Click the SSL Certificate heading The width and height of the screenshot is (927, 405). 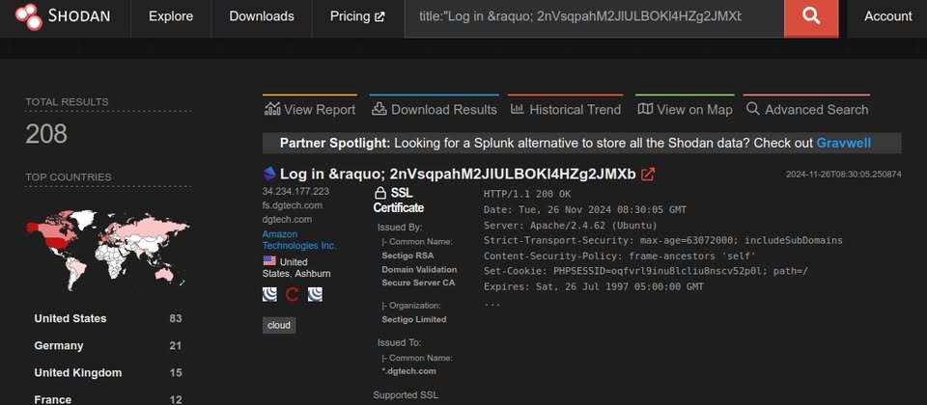pyautogui.click(x=399, y=201)
